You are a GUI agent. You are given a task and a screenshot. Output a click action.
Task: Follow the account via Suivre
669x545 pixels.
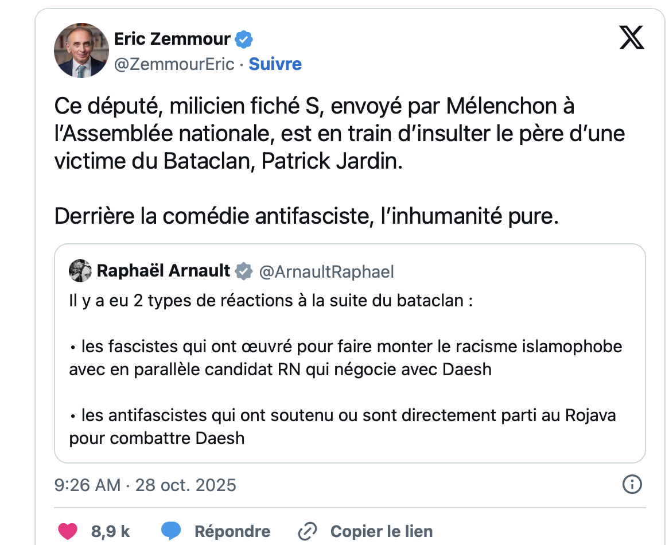275,64
